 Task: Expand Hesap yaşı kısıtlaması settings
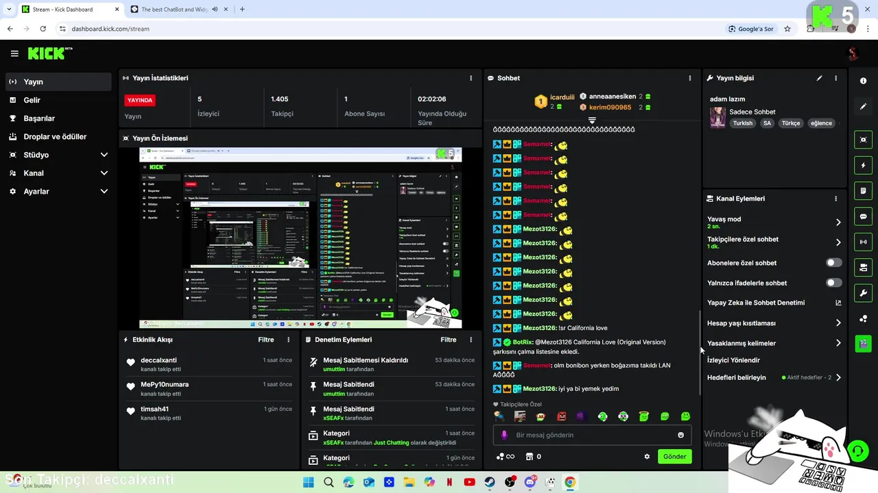pyautogui.click(x=838, y=323)
